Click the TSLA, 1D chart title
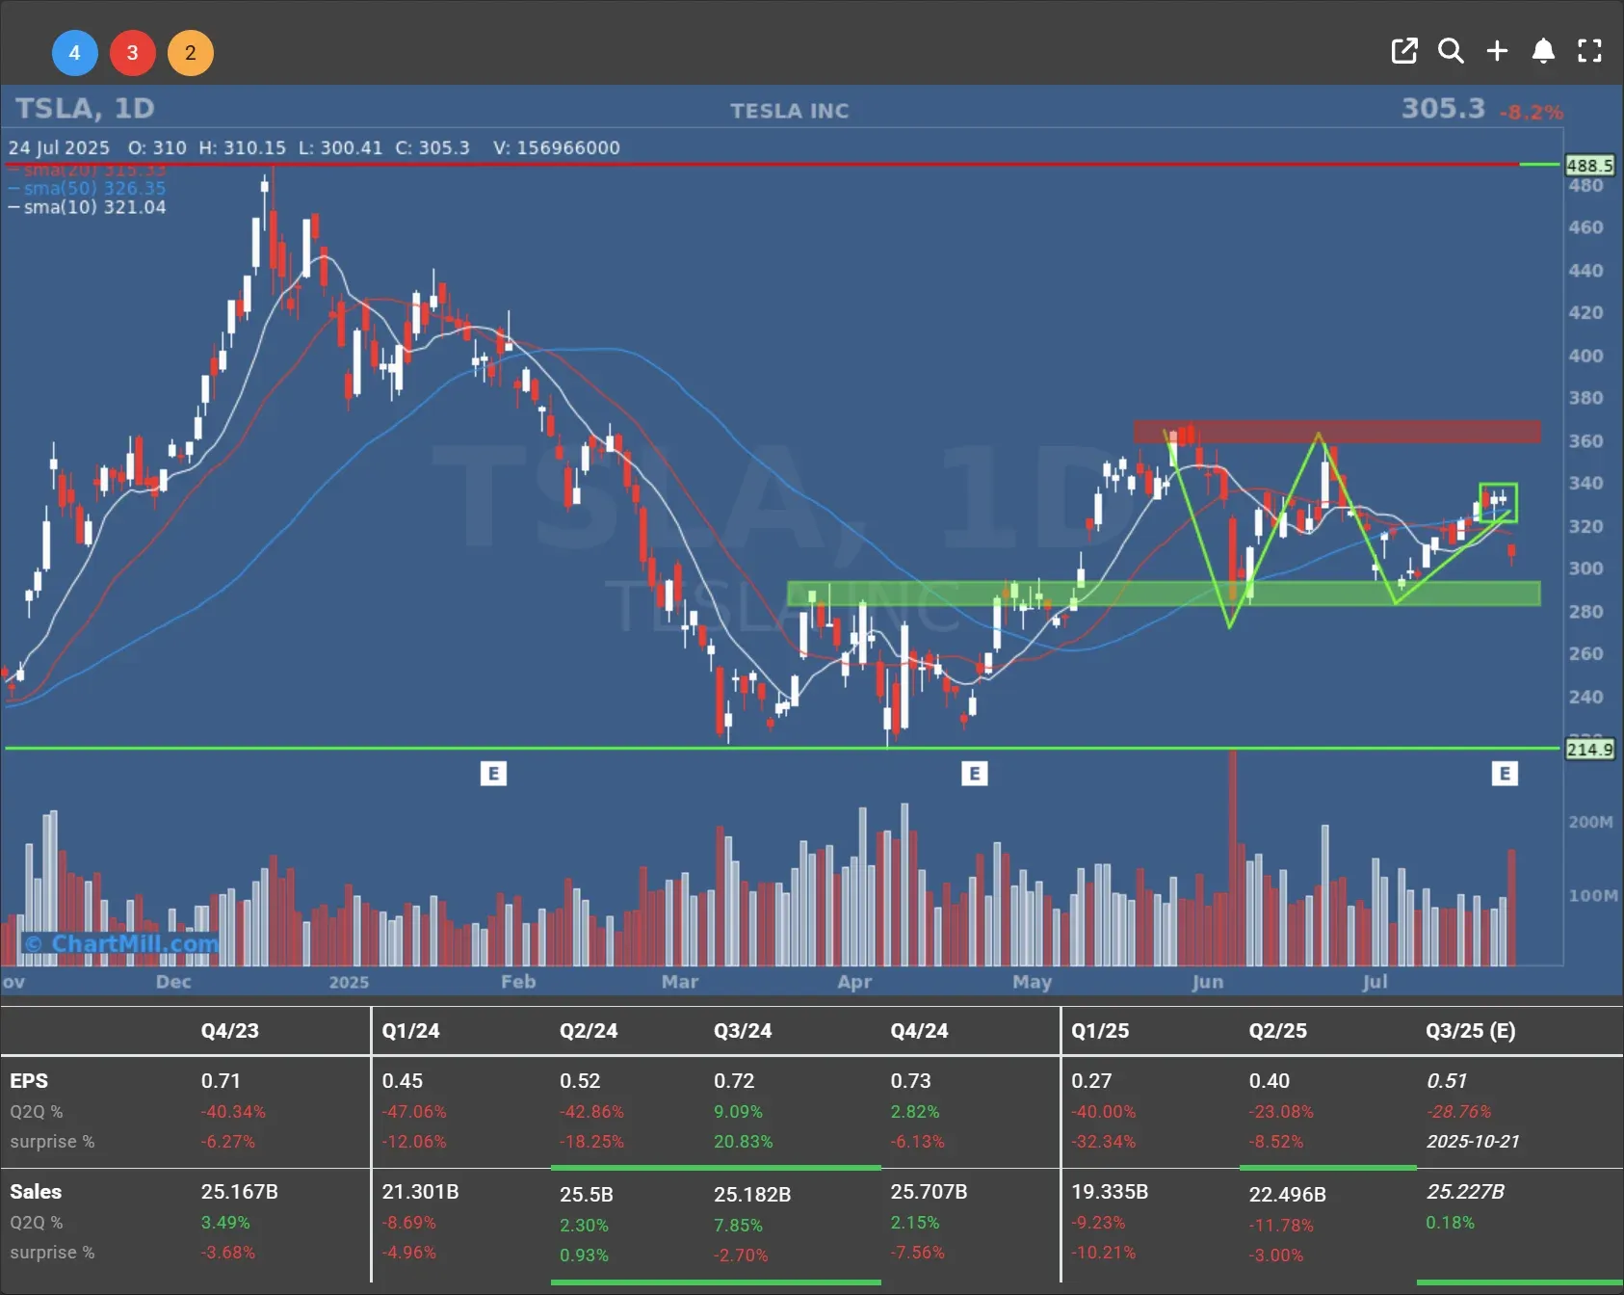 tap(85, 108)
